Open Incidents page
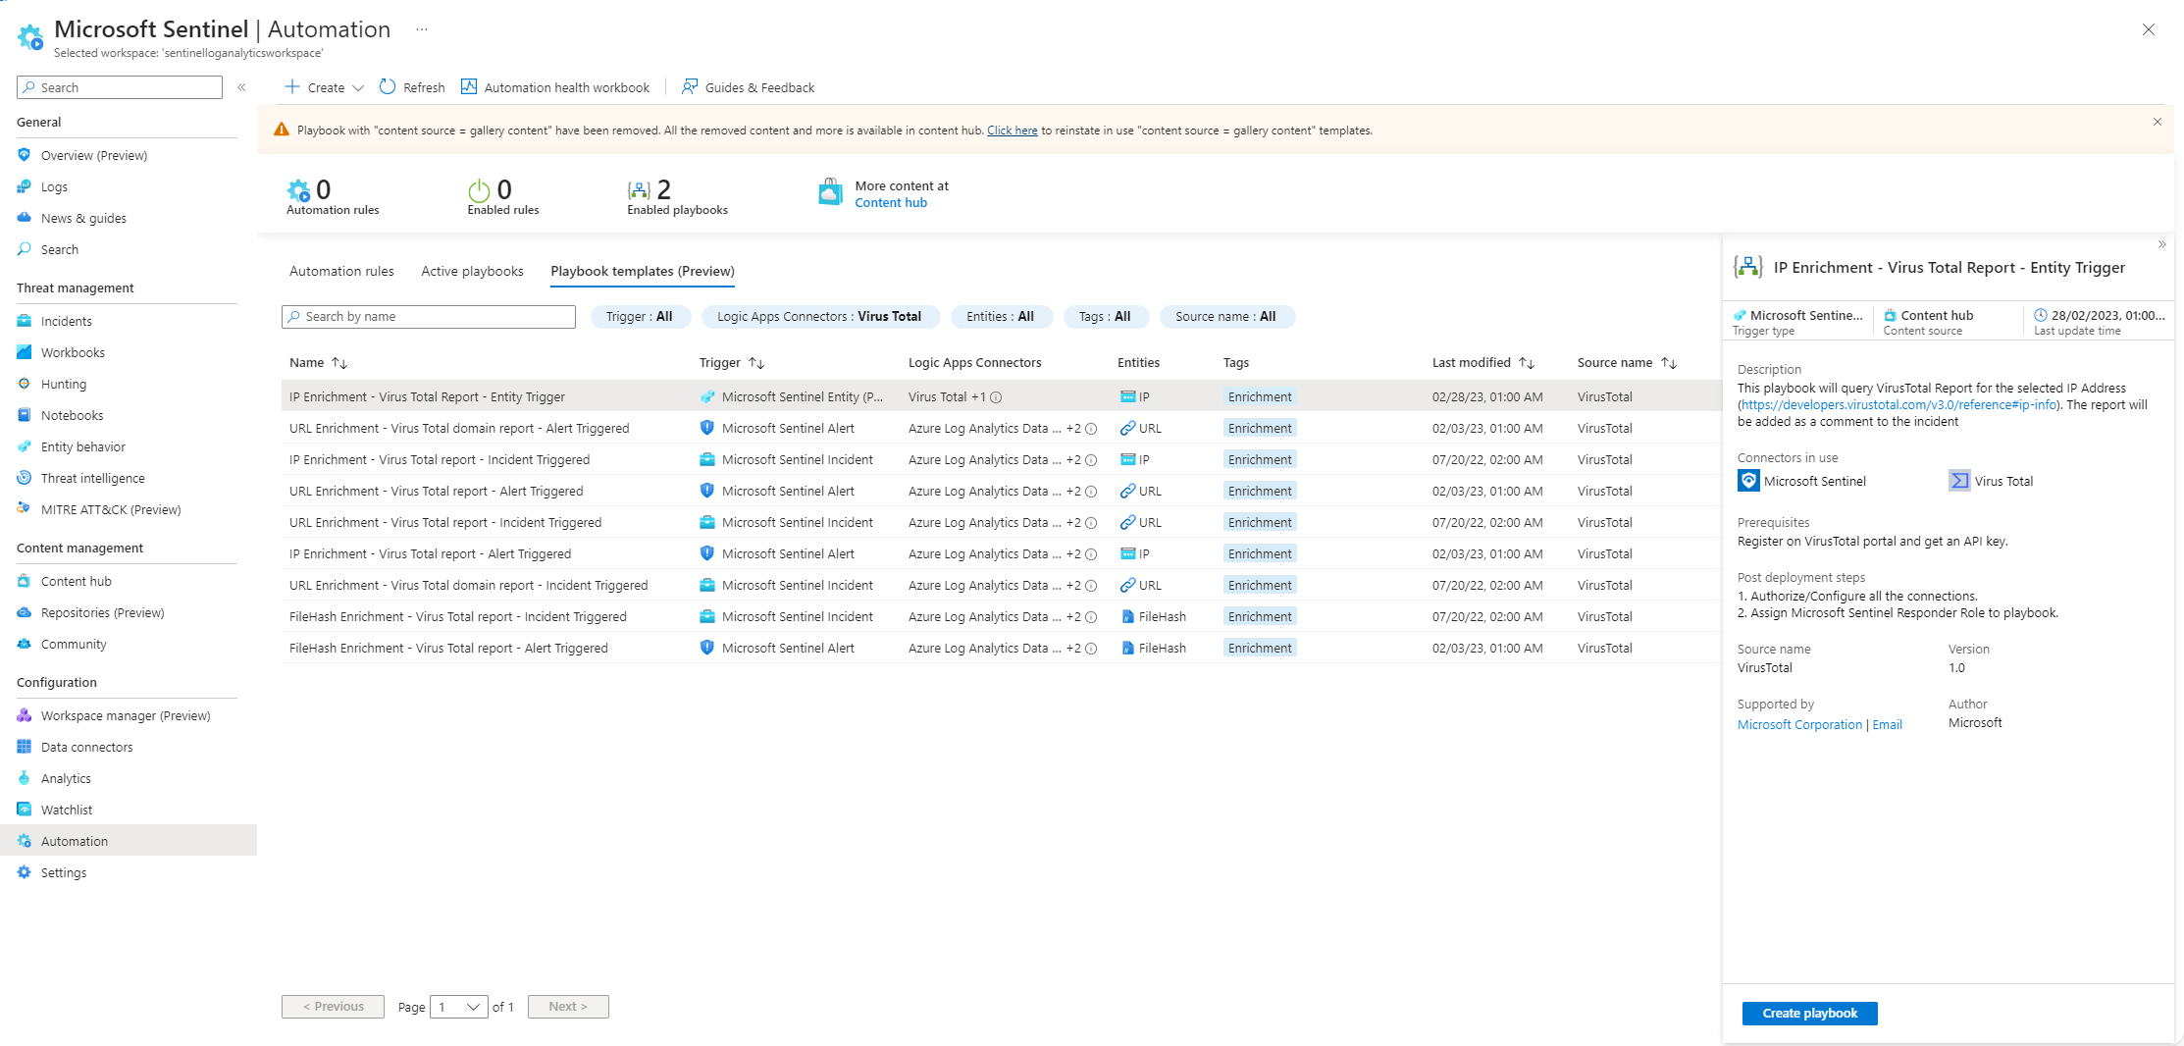Screen dimensions: 2184x1046 [x=66, y=321]
